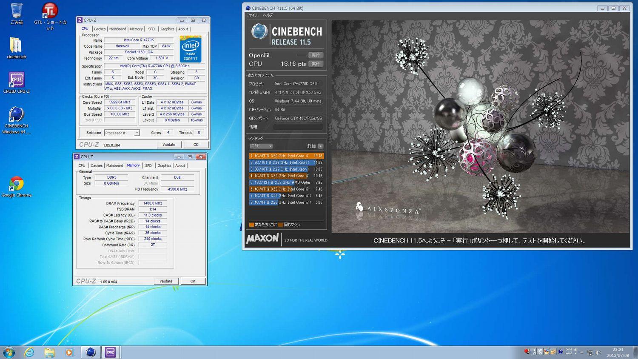638x359 pixels.
Task: Click OK in the lower CPU-Z window
Action: (193, 281)
